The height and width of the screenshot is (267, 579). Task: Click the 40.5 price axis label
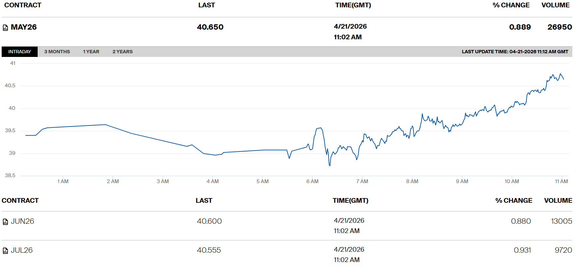(10, 86)
